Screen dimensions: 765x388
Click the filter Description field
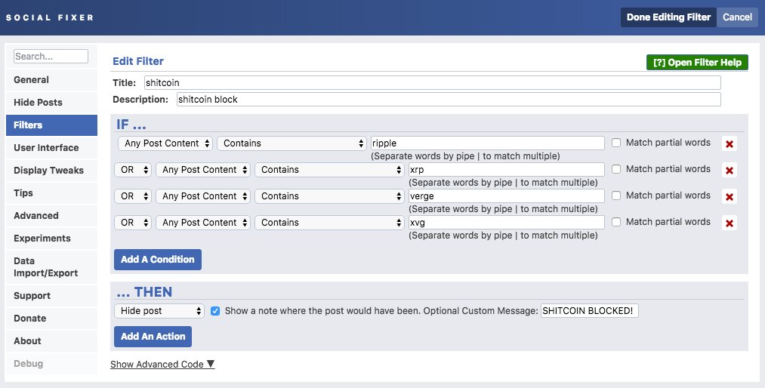pyautogui.click(x=449, y=99)
